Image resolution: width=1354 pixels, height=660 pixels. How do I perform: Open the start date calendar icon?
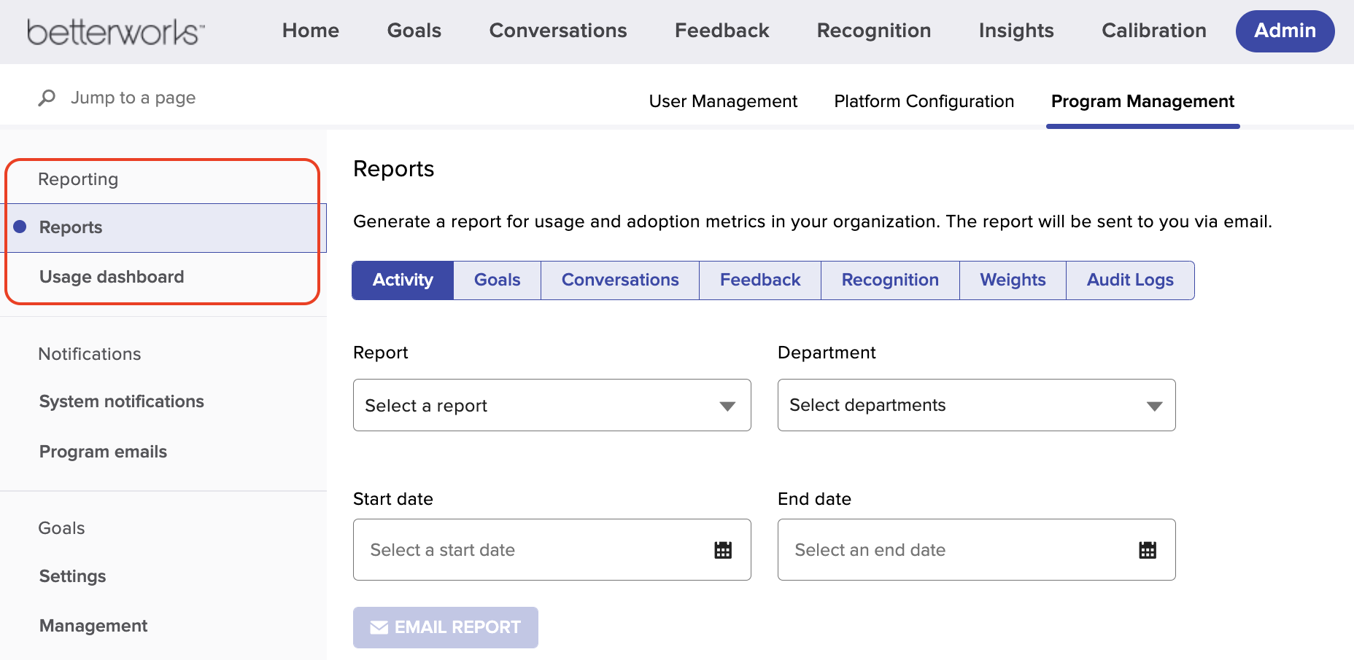pyautogui.click(x=723, y=550)
